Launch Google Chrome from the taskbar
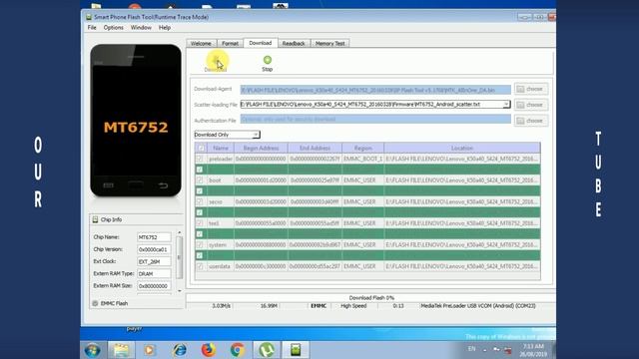 (238, 350)
